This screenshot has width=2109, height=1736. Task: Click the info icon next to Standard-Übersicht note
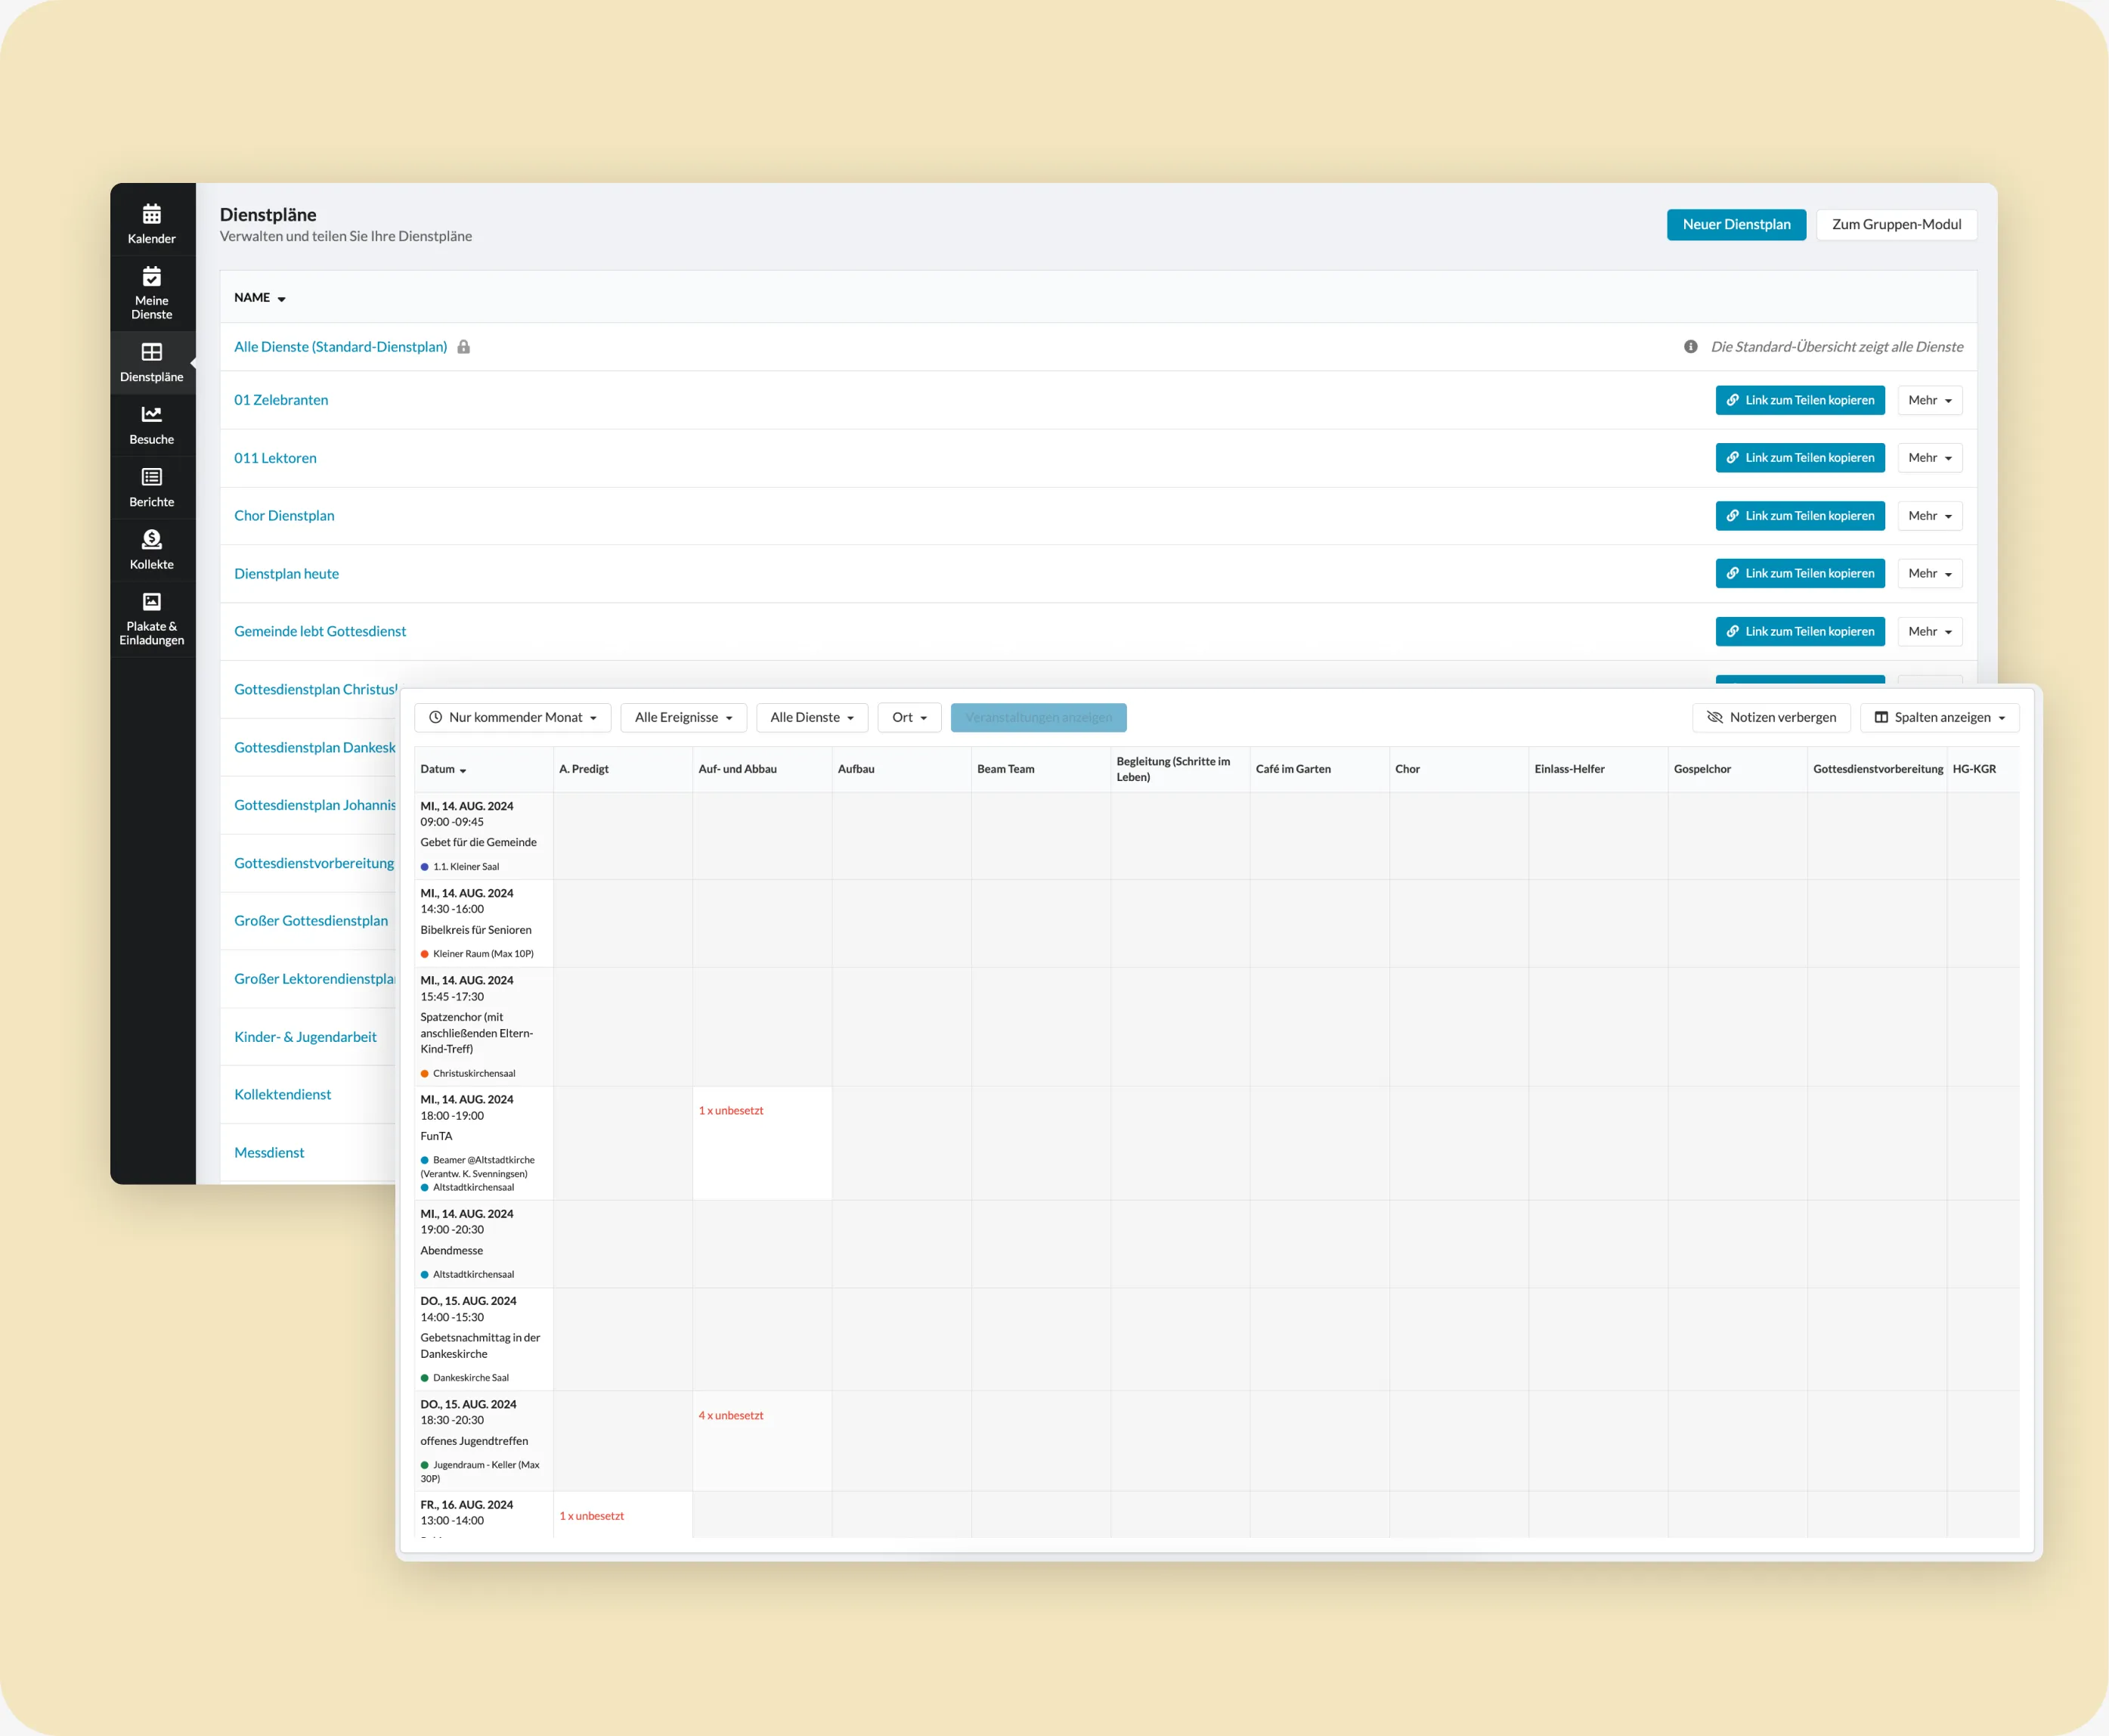tap(1690, 347)
